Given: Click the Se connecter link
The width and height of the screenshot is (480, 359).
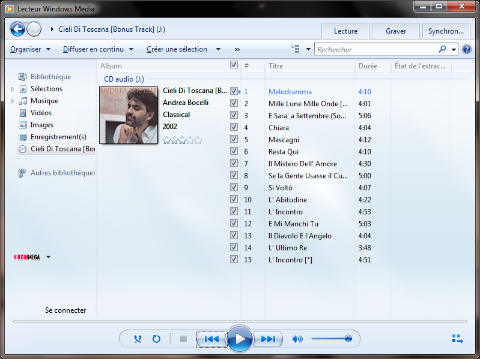Looking at the screenshot, I should 65,310.
